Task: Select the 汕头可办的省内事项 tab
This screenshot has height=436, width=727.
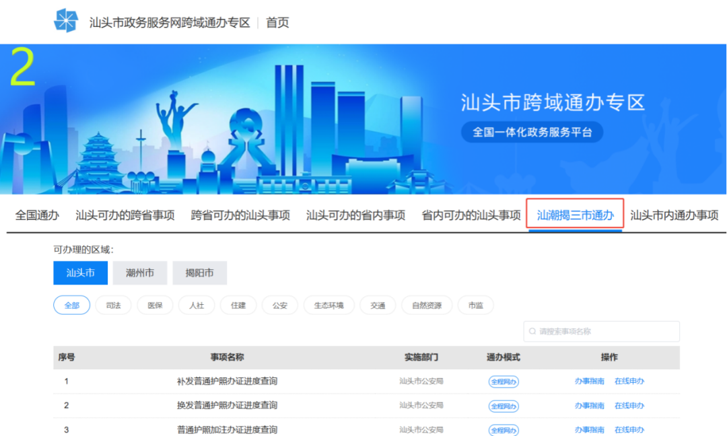Action: tap(355, 215)
